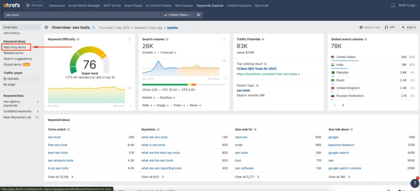Go to next page of countries
This screenshot has height=191, width=420.
tap(343, 105)
